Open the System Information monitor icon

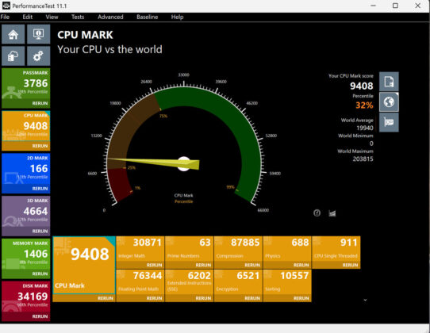click(x=38, y=34)
